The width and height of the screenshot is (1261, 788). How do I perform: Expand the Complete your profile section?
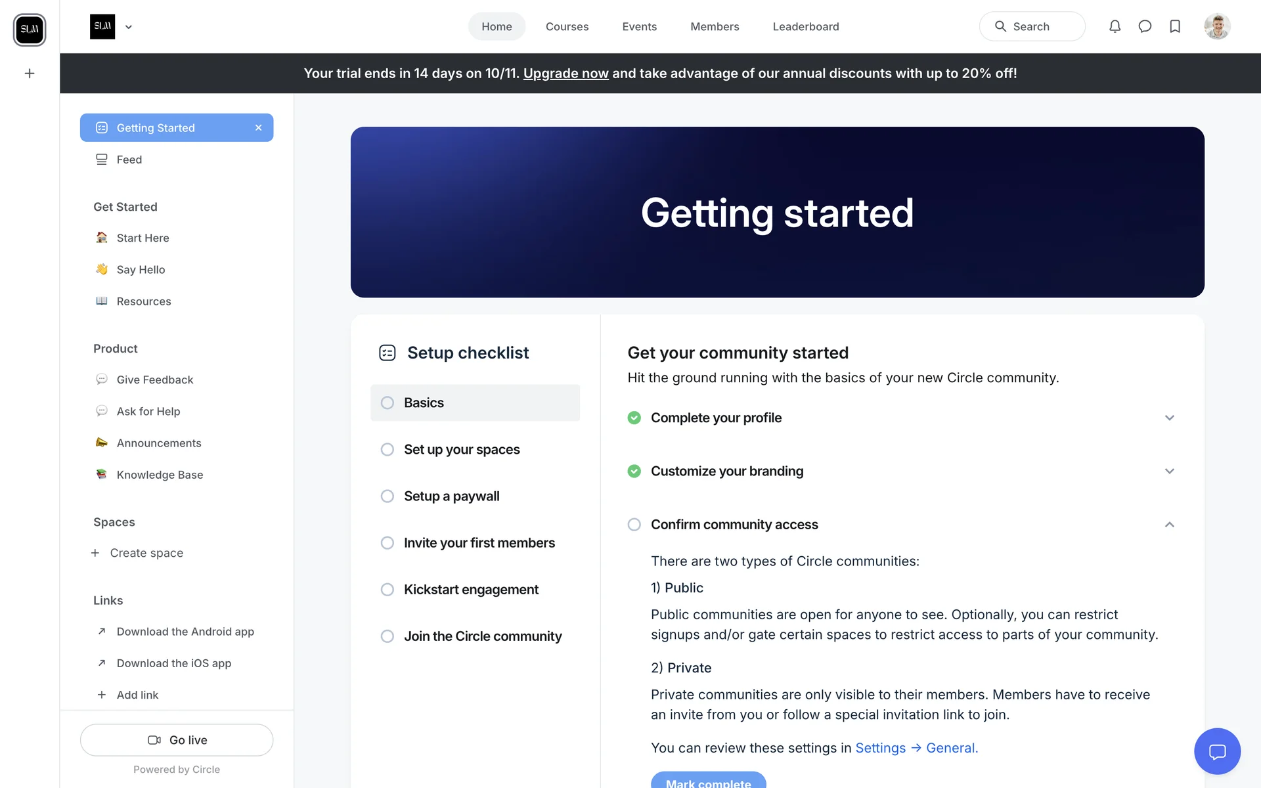(1169, 418)
